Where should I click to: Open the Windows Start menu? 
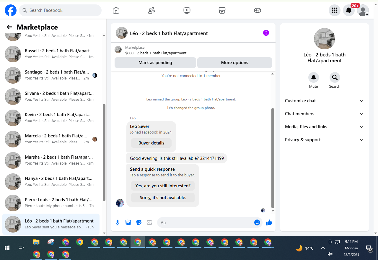7,248
